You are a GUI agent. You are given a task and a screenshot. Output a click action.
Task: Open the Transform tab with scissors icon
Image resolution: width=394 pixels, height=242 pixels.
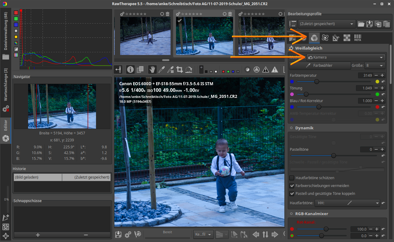tap(336, 38)
